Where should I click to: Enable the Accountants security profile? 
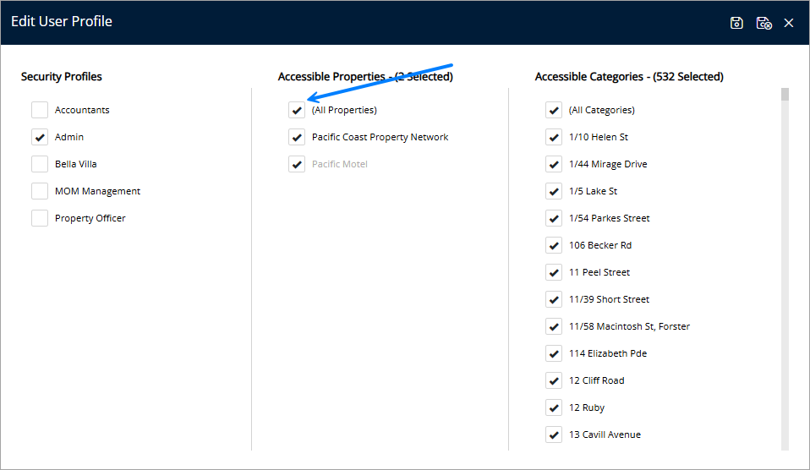(40, 110)
